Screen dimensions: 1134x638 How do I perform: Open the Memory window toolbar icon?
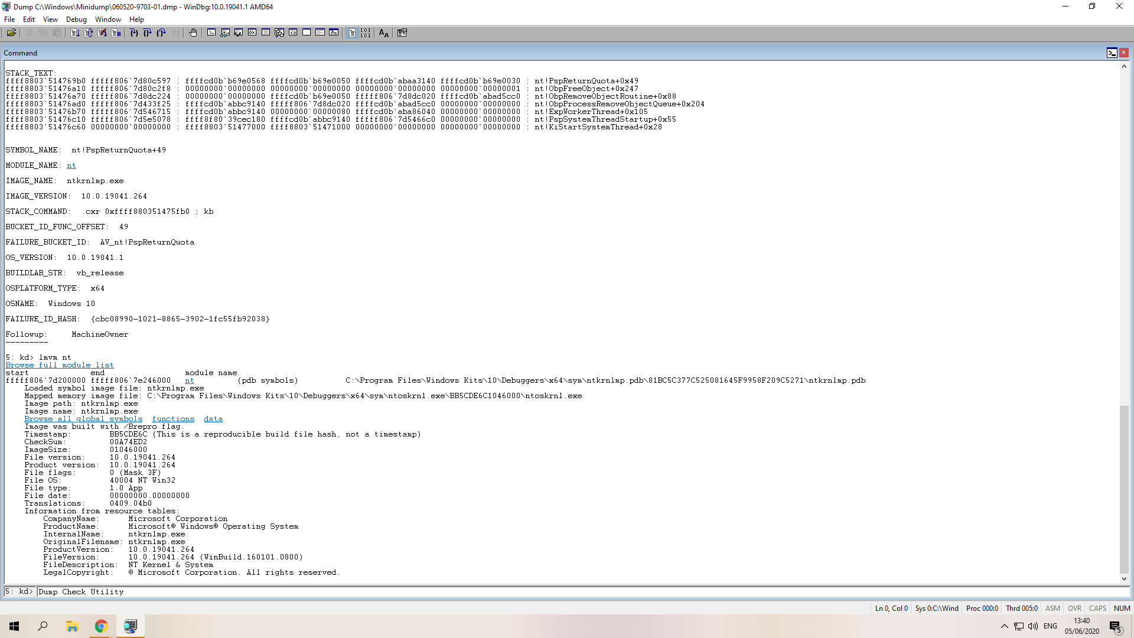(x=266, y=32)
